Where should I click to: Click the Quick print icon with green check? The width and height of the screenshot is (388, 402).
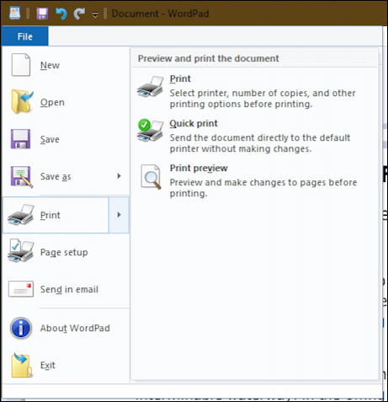point(151,131)
